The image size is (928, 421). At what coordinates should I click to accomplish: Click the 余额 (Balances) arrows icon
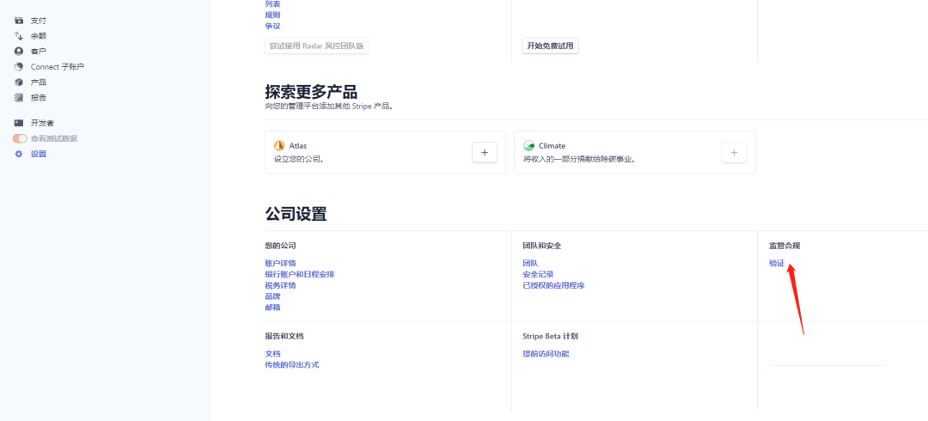point(19,35)
